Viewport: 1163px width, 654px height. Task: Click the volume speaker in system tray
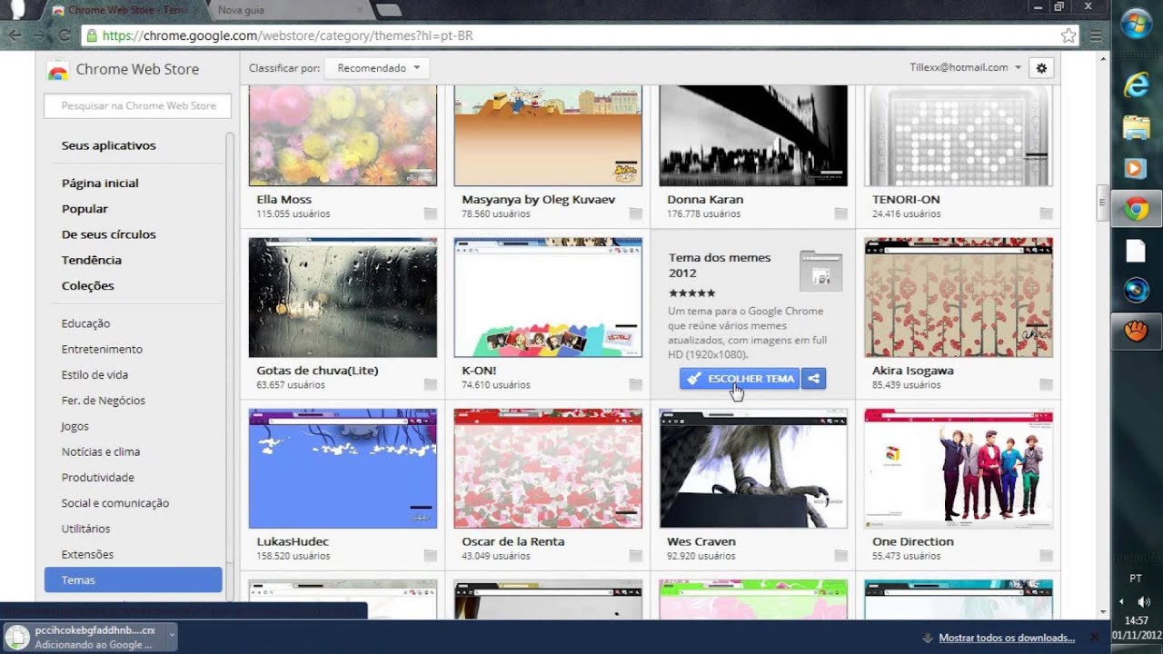(1143, 601)
